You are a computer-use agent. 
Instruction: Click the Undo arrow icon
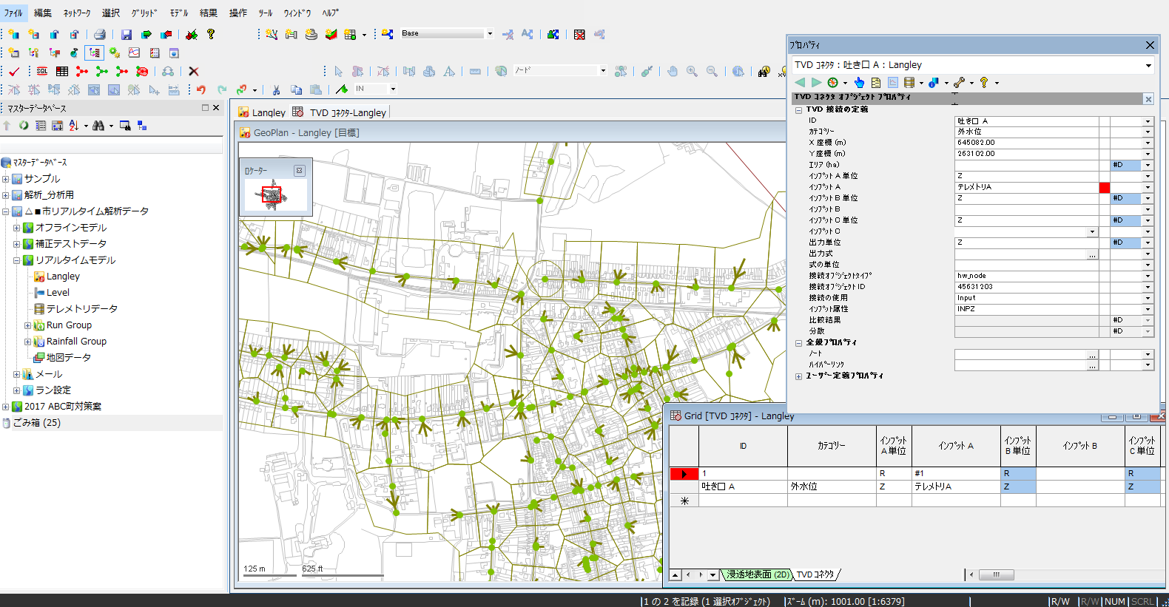coord(201,89)
